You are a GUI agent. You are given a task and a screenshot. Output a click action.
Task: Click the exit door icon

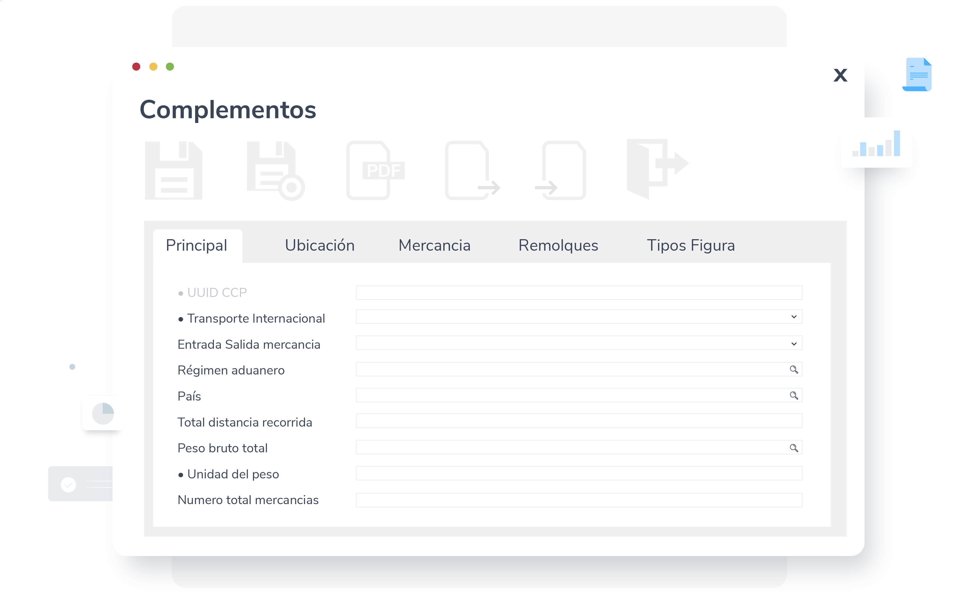(658, 169)
